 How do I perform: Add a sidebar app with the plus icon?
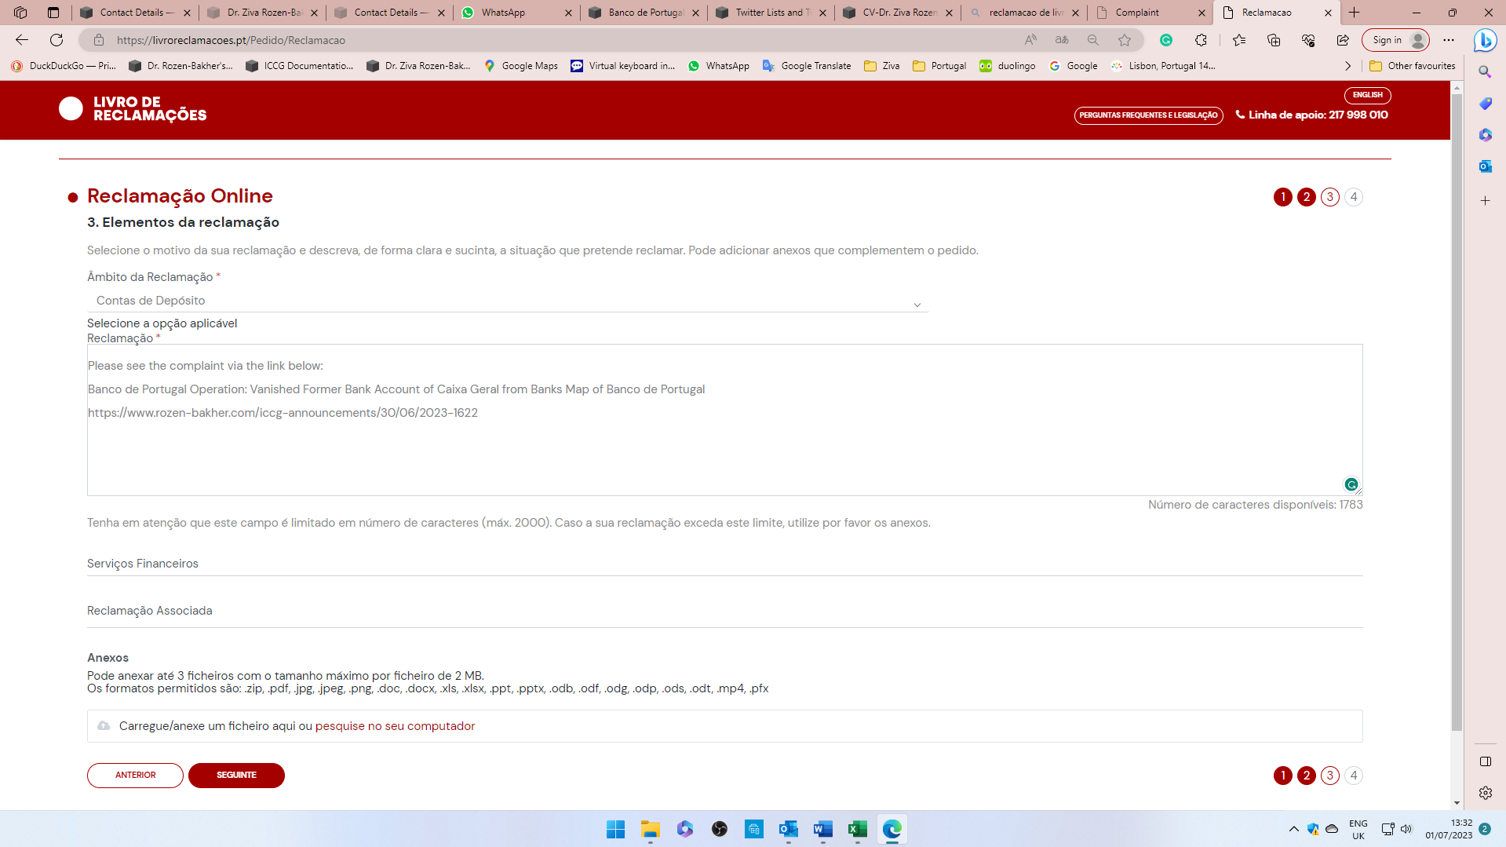coord(1485,201)
